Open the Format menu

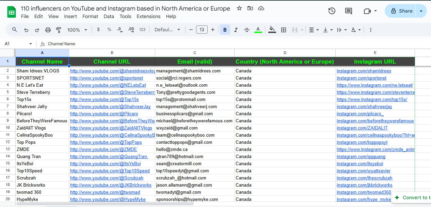90,16
